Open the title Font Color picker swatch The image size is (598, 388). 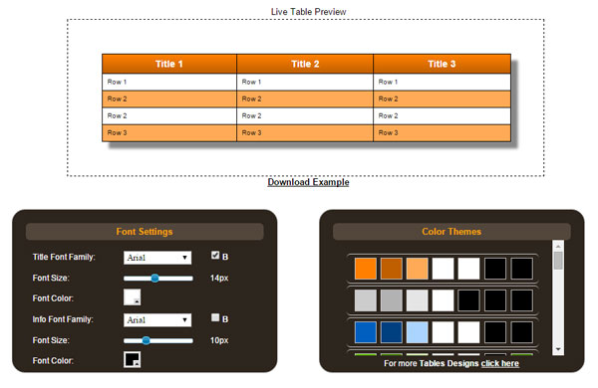pyautogui.click(x=132, y=297)
